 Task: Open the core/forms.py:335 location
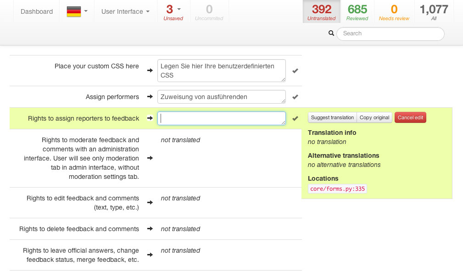[337, 188]
